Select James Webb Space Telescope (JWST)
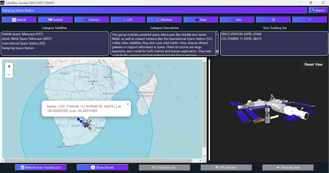 click(x=27, y=39)
